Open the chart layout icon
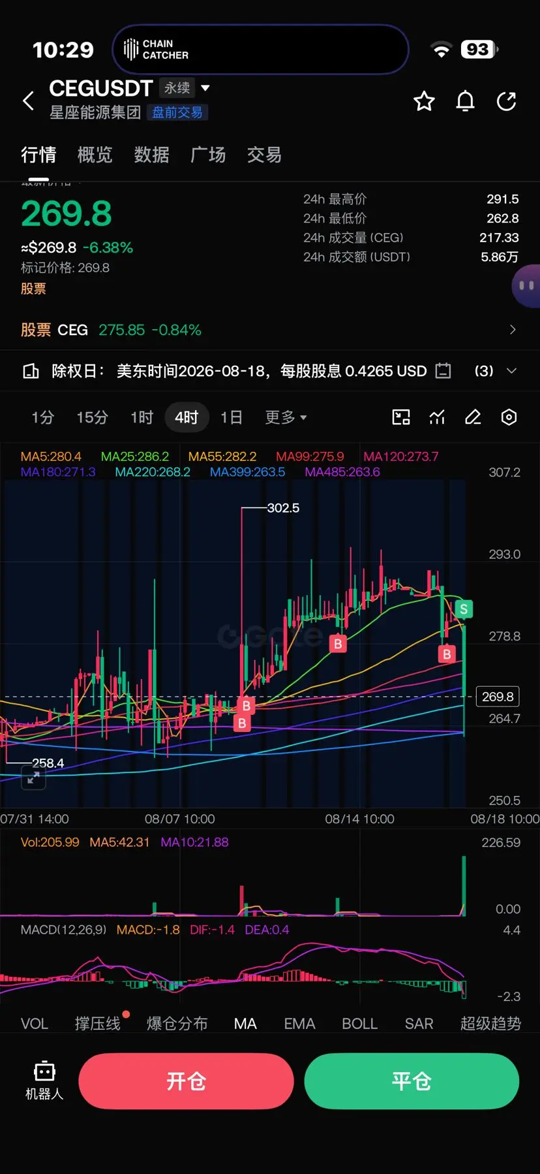The width and height of the screenshot is (540, 1174). [401, 417]
